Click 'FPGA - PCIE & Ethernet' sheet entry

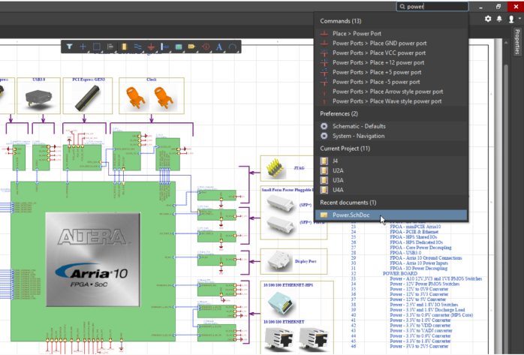[414, 232]
